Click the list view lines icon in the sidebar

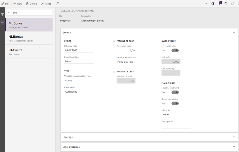point(2,22)
